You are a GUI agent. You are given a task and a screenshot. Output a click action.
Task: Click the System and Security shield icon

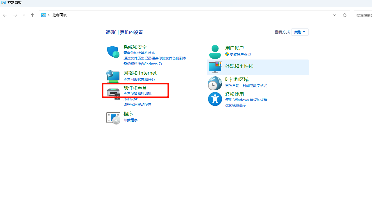pos(113,52)
